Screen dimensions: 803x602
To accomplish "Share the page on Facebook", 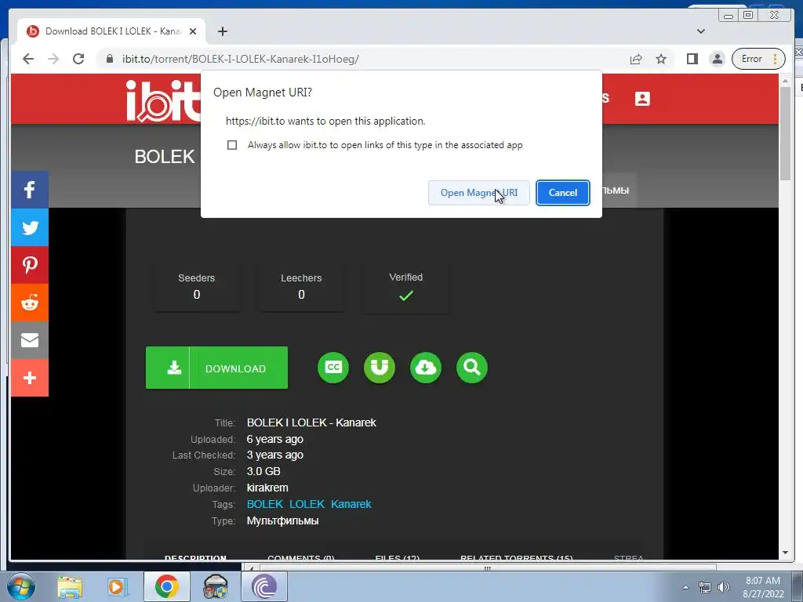I will click(30, 190).
